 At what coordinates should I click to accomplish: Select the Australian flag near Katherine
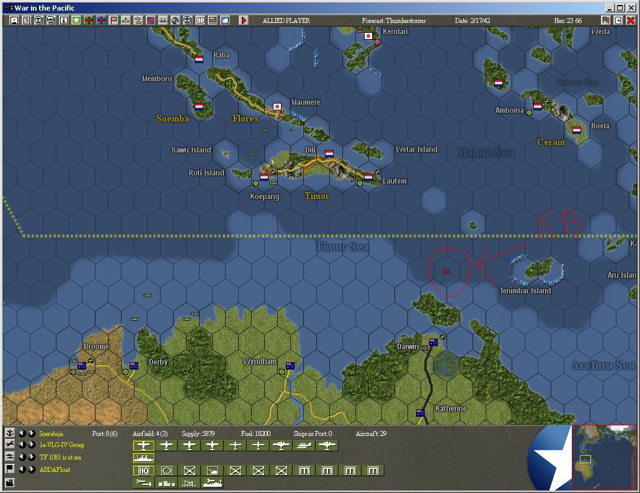coord(420,412)
